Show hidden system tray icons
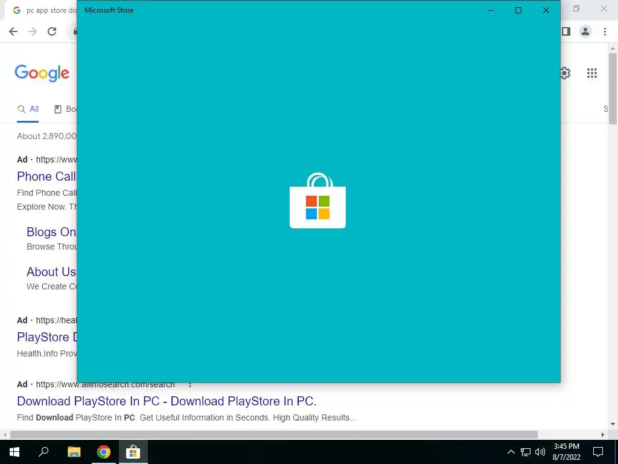Screen dimensions: 618x464 tap(511, 452)
